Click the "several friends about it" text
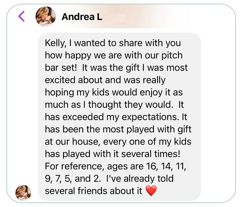The height and width of the screenshot is (207, 241). point(93,191)
